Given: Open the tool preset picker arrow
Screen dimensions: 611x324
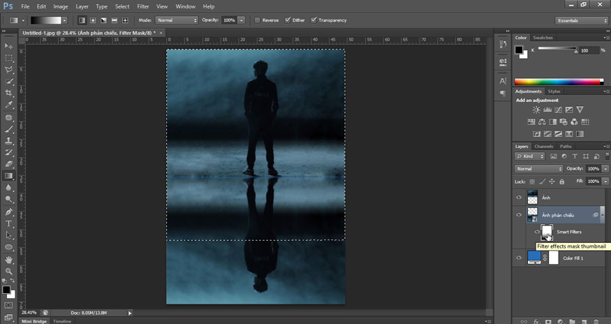Looking at the screenshot, I should (x=23, y=20).
